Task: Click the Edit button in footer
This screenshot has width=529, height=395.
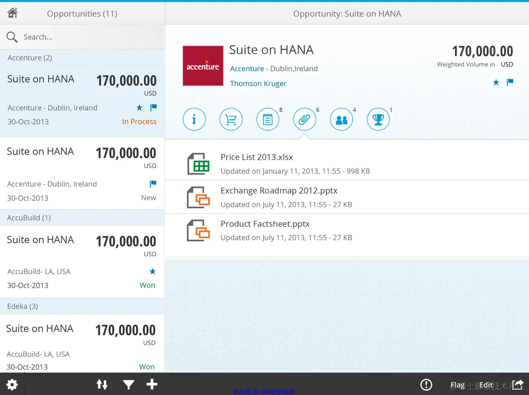Action: tap(486, 385)
